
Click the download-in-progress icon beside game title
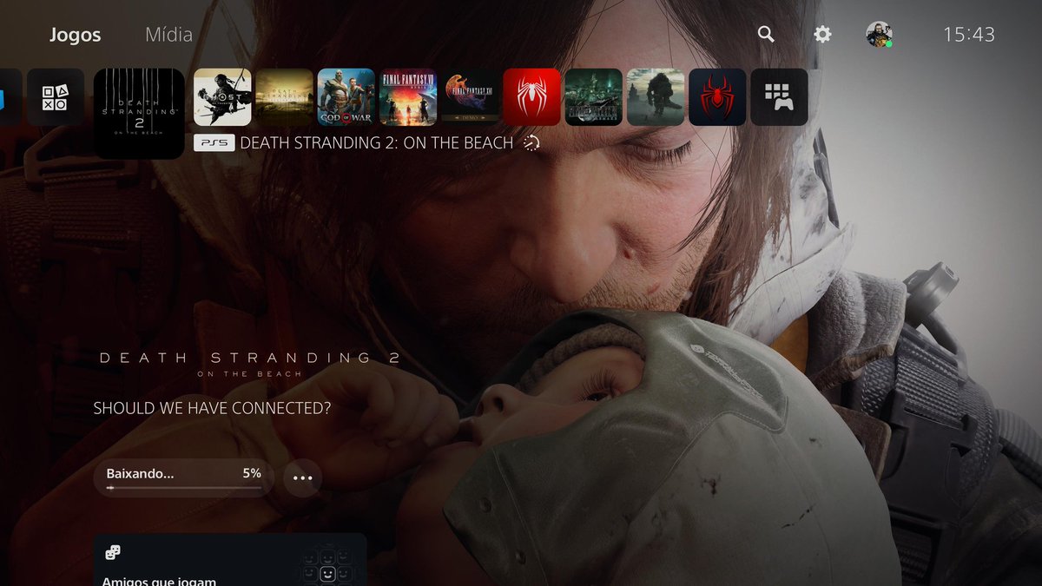point(531,142)
